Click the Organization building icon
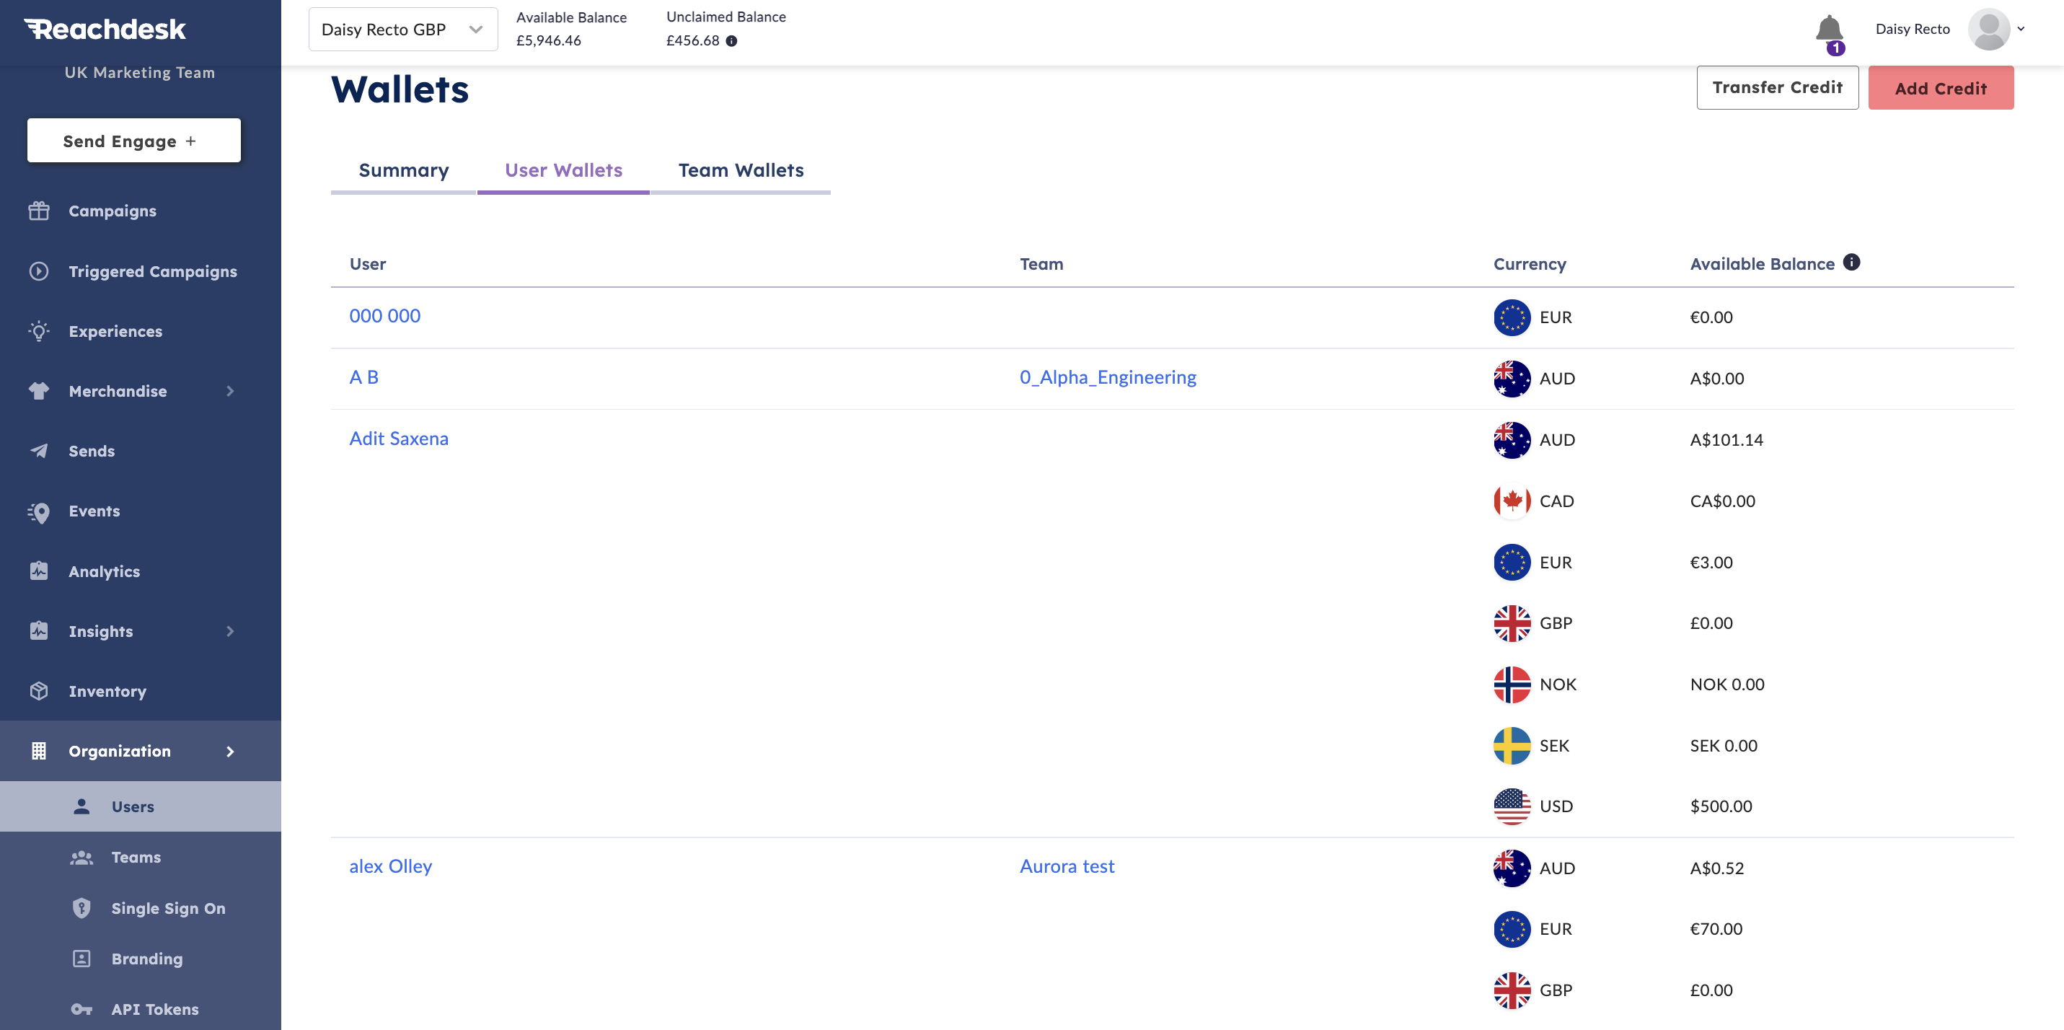The width and height of the screenshot is (2064, 1030). (x=38, y=751)
